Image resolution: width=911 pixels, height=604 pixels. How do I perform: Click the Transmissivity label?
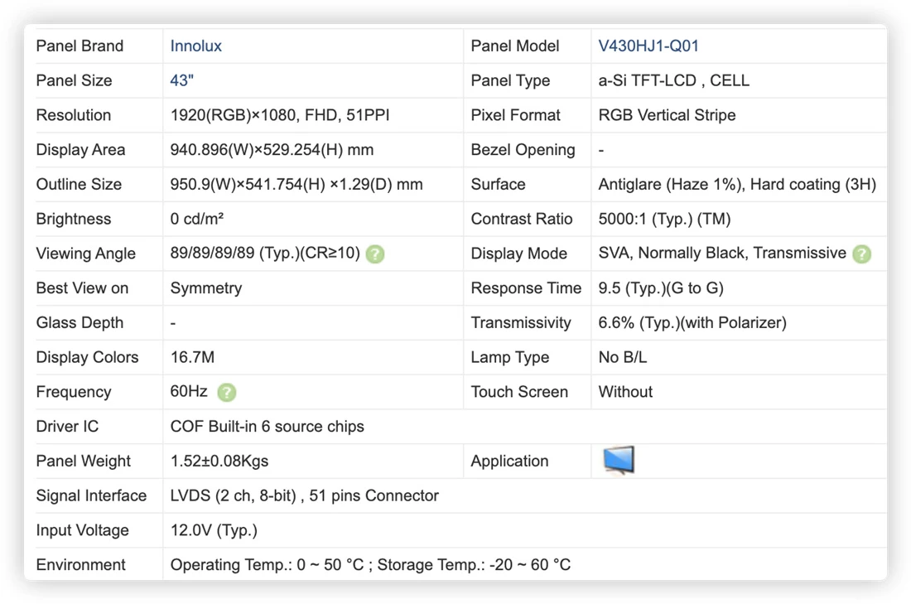(521, 322)
